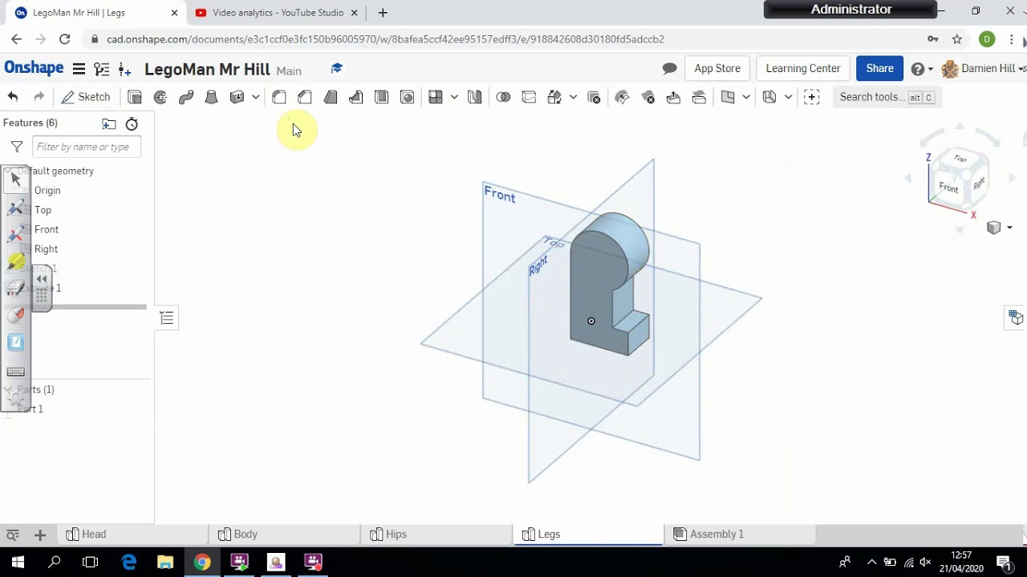Click the Redo arrow in Onshape toolbar
Image resolution: width=1027 pixels, height=577 pixels.
coord(39,97)
